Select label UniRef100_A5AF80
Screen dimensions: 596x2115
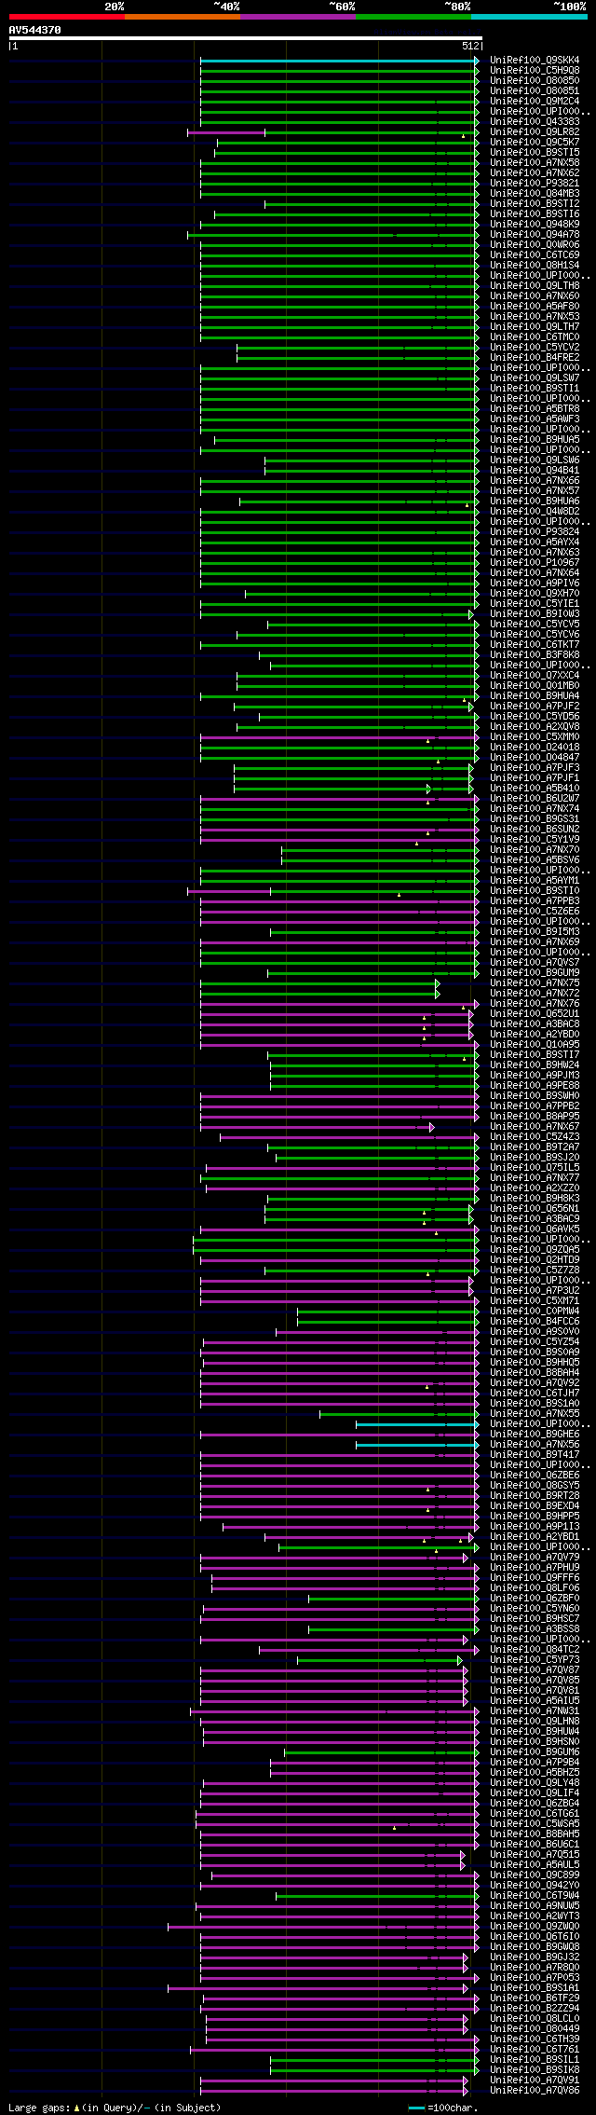pyautogui.click(x=535, y=307)
